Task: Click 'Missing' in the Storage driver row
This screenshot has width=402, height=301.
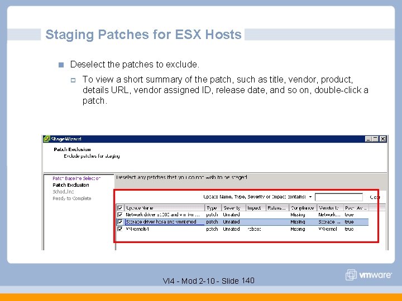Action: 298,222
